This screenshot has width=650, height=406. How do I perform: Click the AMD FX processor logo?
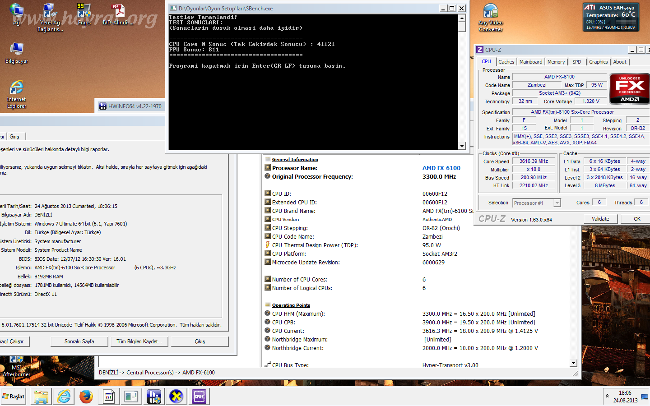(630, 89)
